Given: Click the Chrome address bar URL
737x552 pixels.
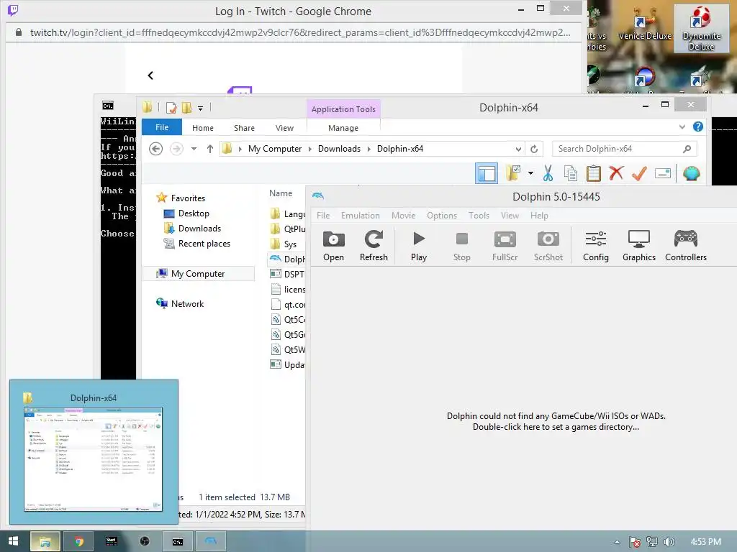Looking at the screenshot, I should point(300,32).
